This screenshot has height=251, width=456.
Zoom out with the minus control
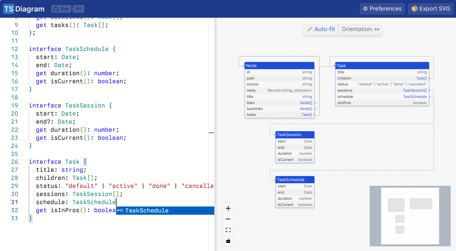click(x=228, y=219)
